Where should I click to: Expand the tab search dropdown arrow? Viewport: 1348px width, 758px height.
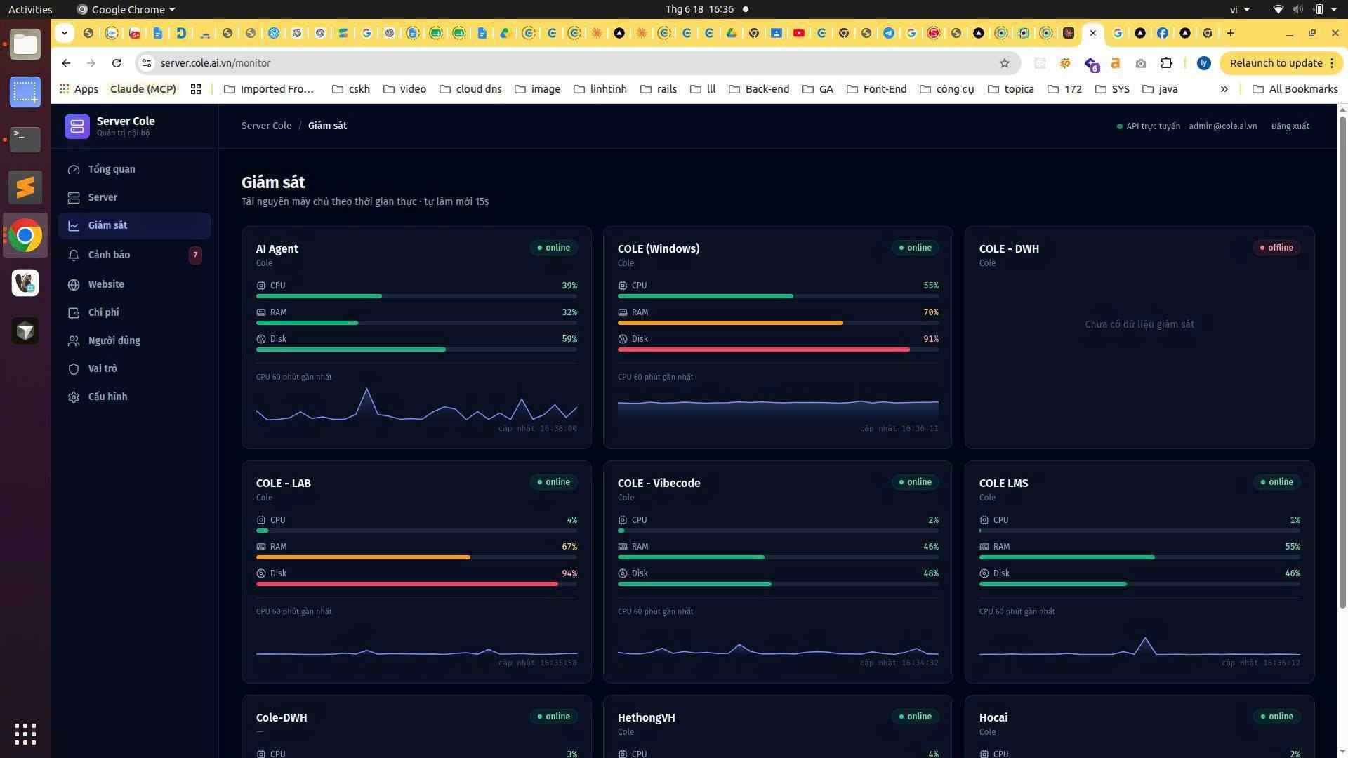coord(64,33)
